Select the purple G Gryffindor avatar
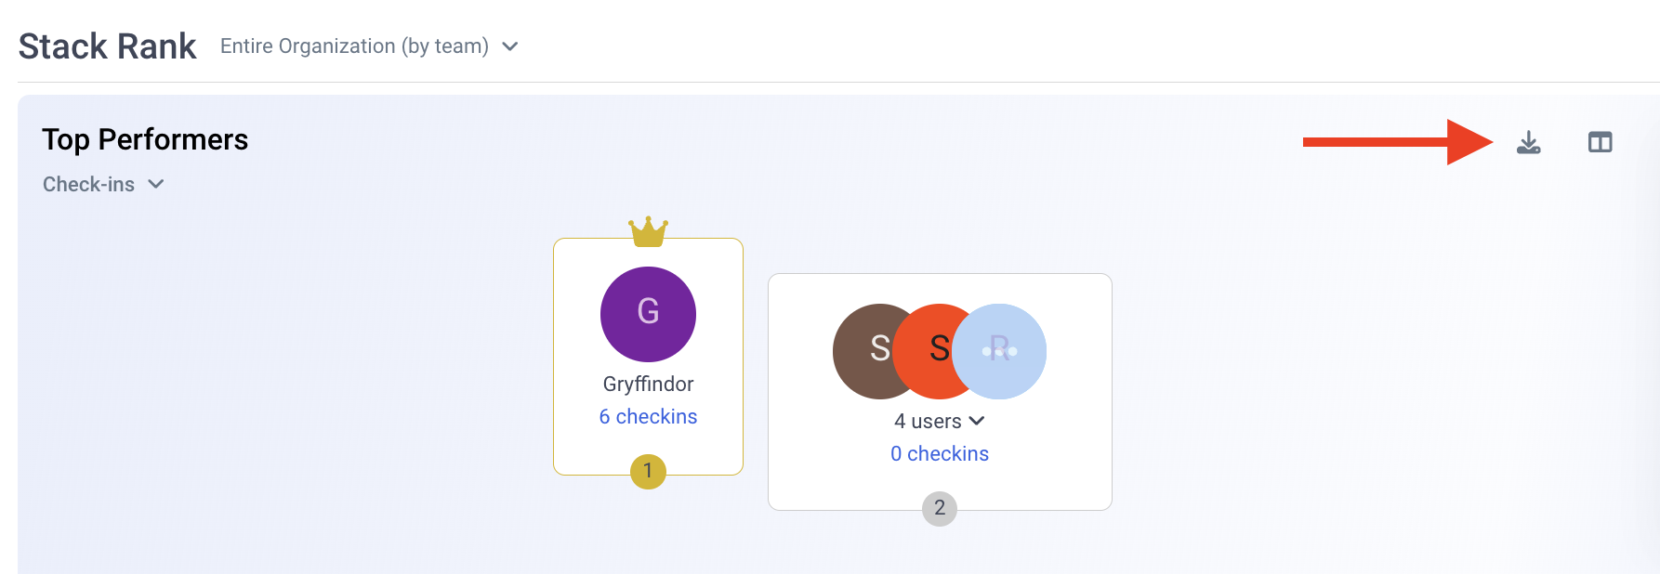Viewport: 1660px width, 574px height. pyautogui.click(x=648, y=314)
